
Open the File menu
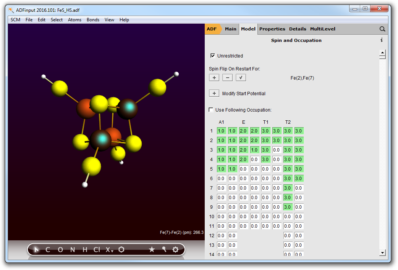[x=29, y=20]
